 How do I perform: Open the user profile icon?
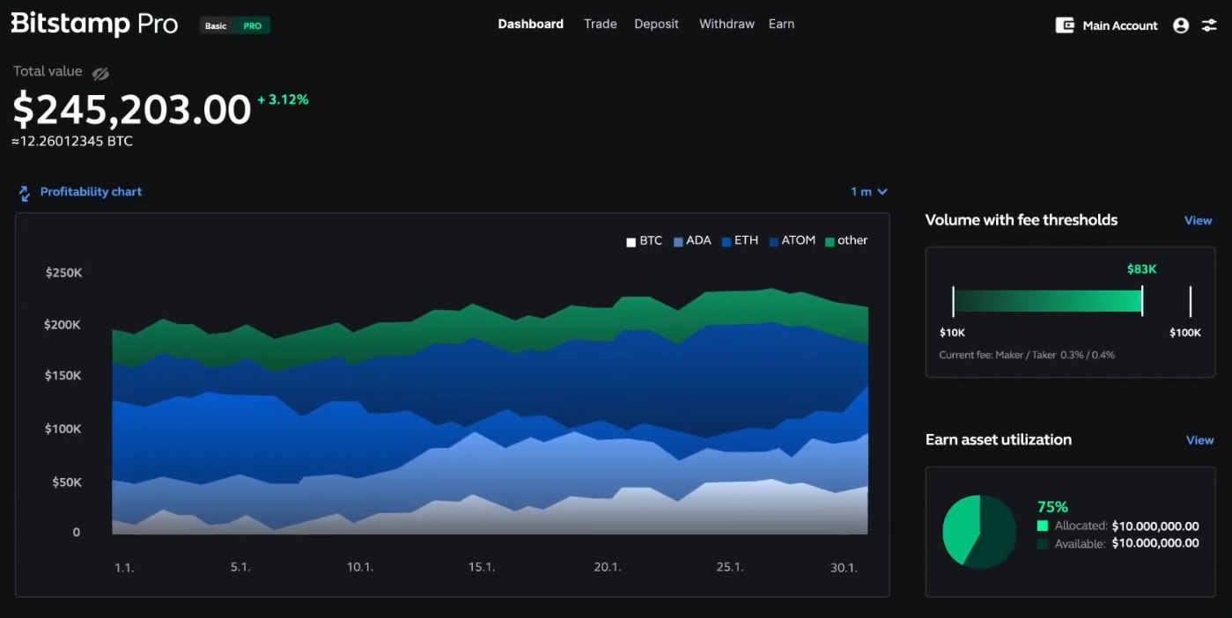pyautogui.click(x=1181, y=26)
